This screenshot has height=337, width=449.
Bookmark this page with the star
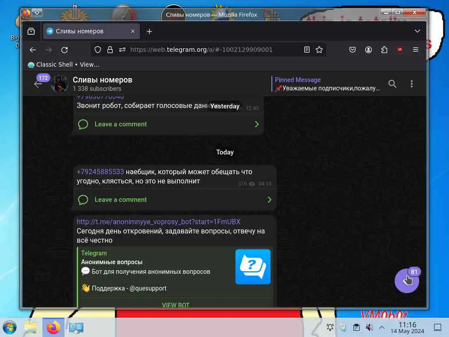319,50
